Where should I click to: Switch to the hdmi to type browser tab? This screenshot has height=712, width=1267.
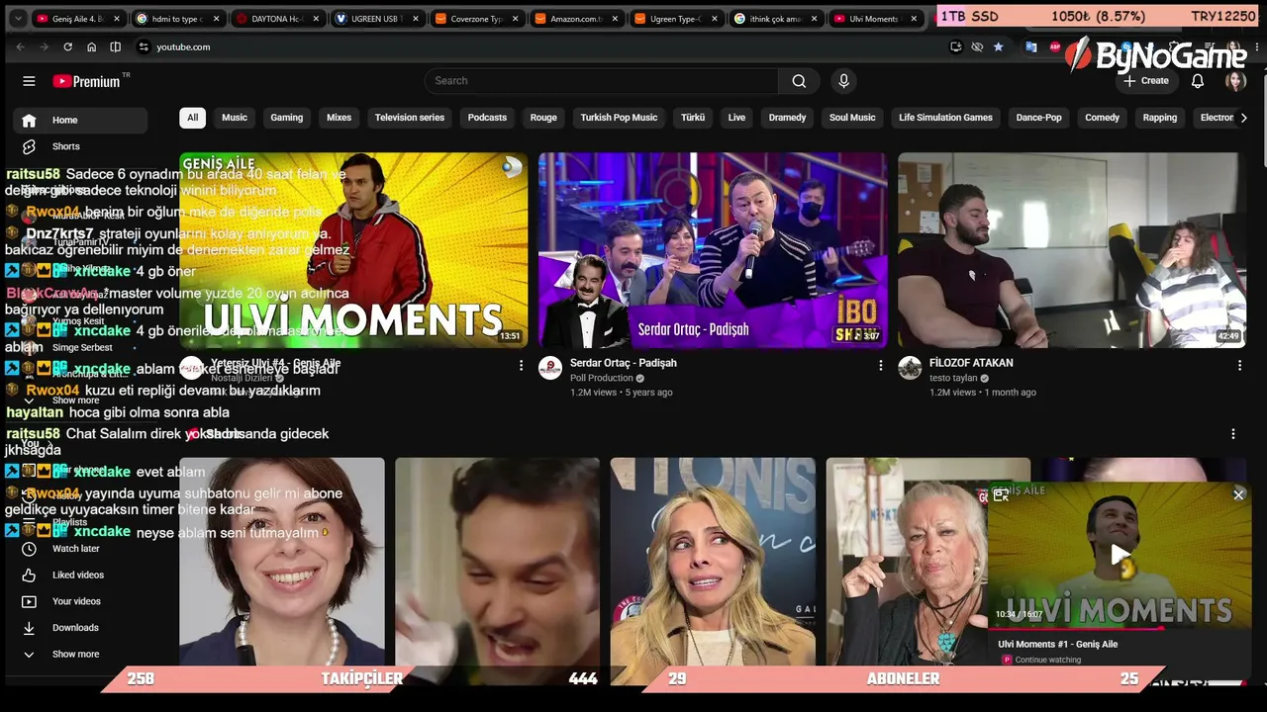coord(177,19)
